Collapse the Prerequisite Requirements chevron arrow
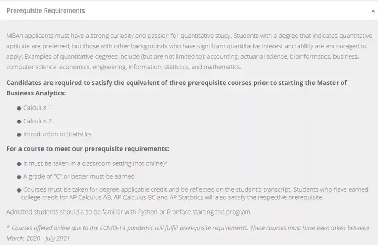The image size is (378, 245). tap(373, 11)
